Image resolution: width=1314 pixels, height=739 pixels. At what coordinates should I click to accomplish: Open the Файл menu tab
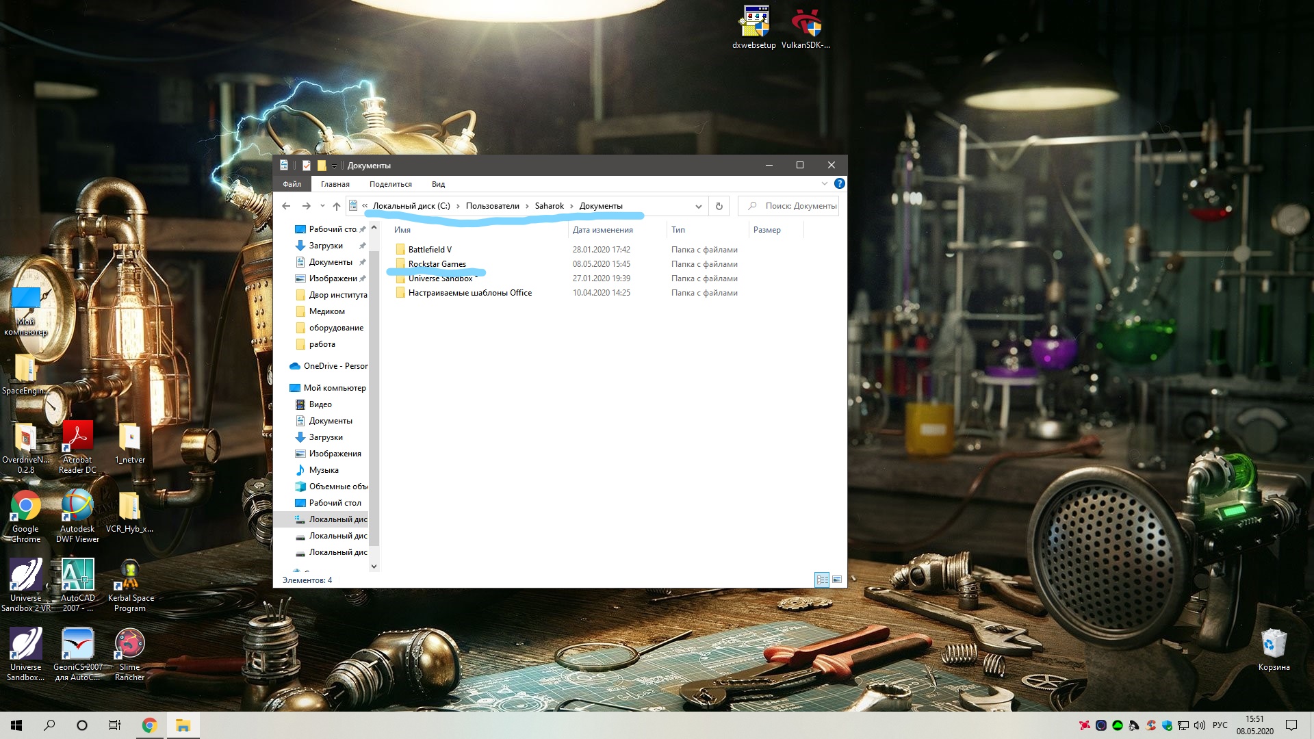pos(292,184)
